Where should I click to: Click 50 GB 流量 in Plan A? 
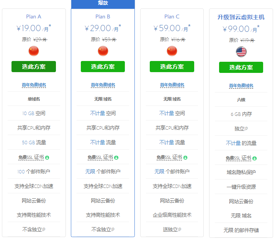click(34, 142)
